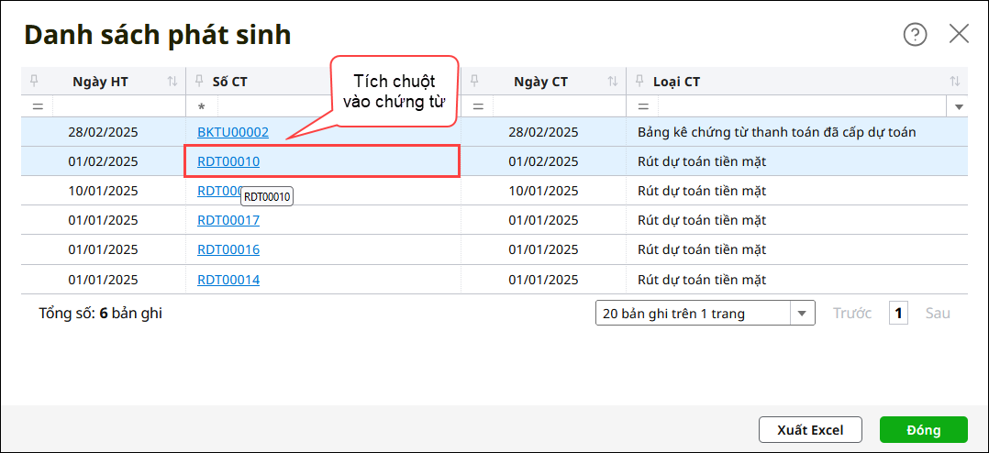Image resolution: width=989 pixels, height=453 pixels.
Task: Open Ngày CT filter operator equals sign
Action: [477, 106]
